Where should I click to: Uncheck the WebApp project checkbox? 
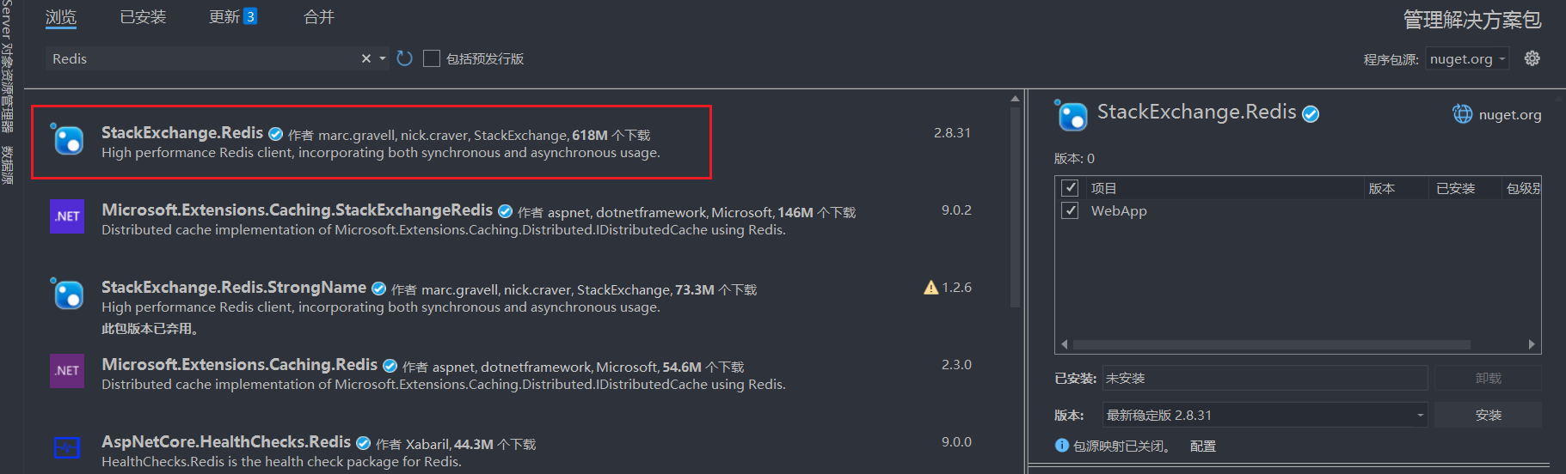click(x=1070, y=210)
